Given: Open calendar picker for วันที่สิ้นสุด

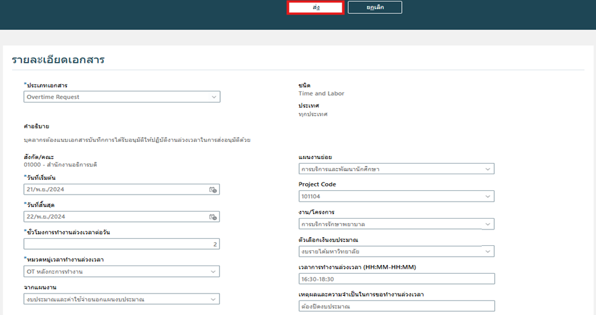Looking at the screenshot, I should point(213,217).
